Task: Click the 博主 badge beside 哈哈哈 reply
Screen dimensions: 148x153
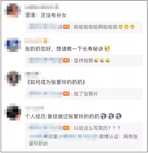Action: (x=66, y=27)
